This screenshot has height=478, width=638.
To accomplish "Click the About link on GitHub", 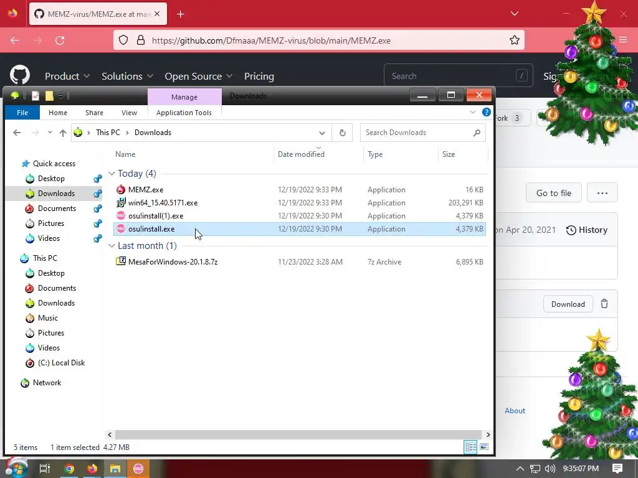I will tap(515, 411).
